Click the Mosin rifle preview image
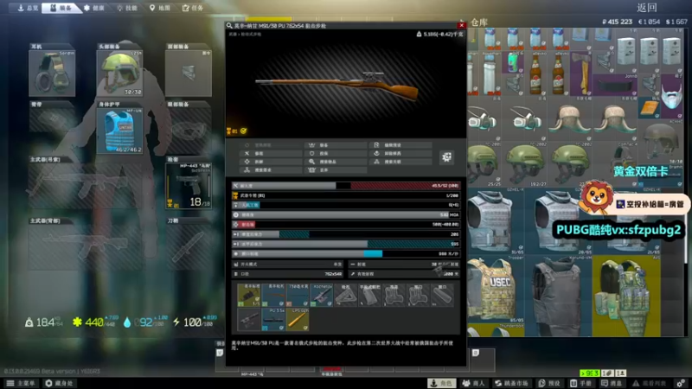The height and width of the screenshot is (389, 692). pyautogui.click(x=337, y=86)
